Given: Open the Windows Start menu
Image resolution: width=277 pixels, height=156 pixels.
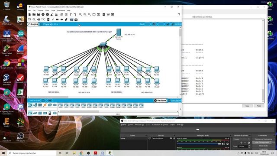Looking at the screenshot, I should 3,153.
